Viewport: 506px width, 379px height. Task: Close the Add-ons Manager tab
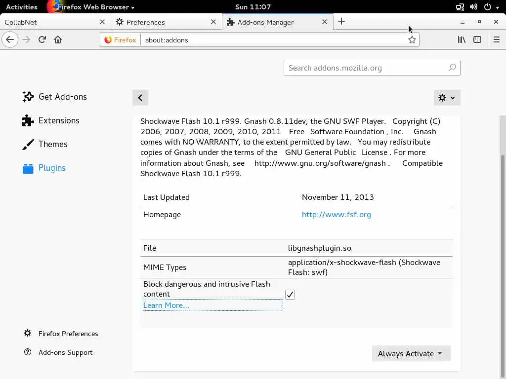coord(325,22)
